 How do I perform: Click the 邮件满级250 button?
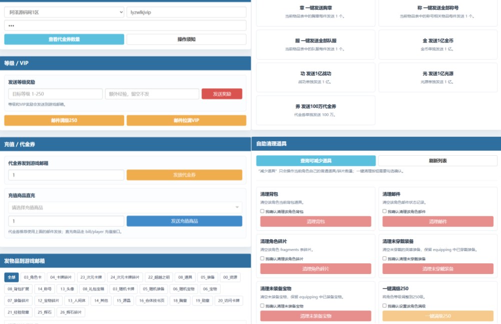click(x=64, y=120)
